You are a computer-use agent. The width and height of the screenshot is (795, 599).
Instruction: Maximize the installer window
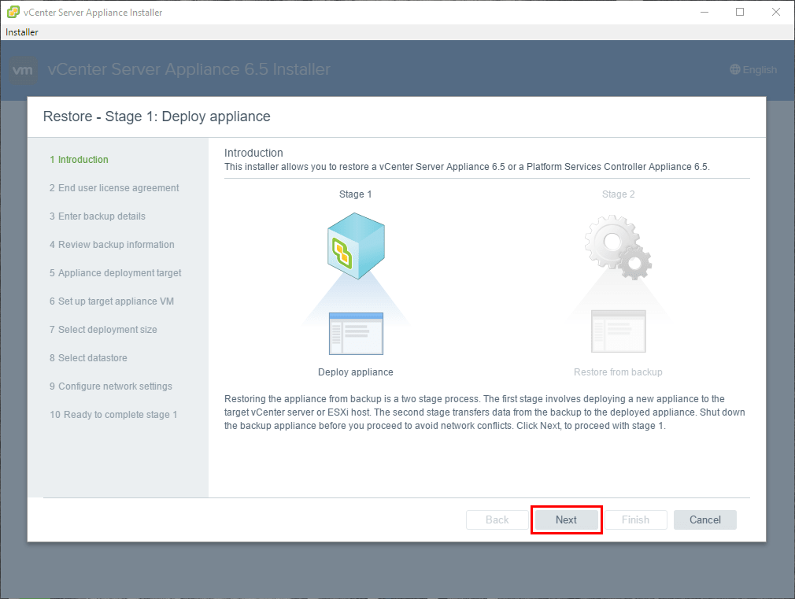(740, 12)
